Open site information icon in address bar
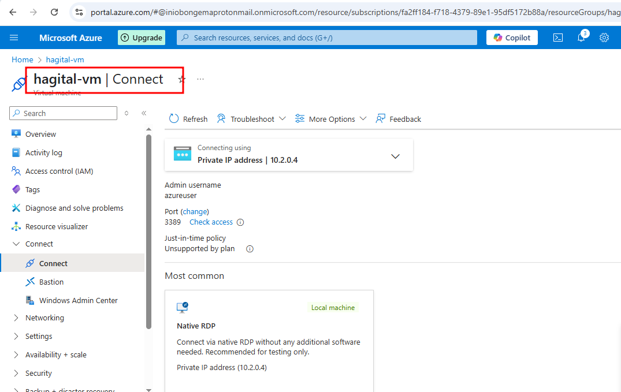This screenshot has width=621, height=392. click(x=79, y=12)
